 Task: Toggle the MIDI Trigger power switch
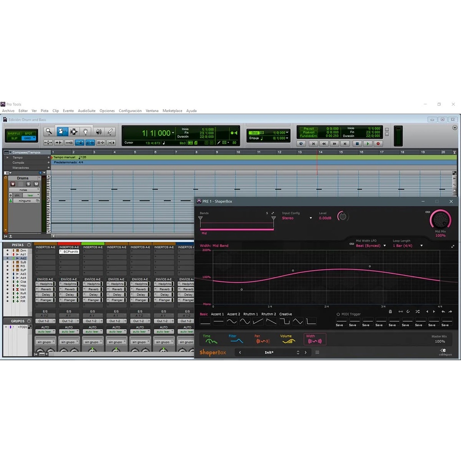[338, 314]
